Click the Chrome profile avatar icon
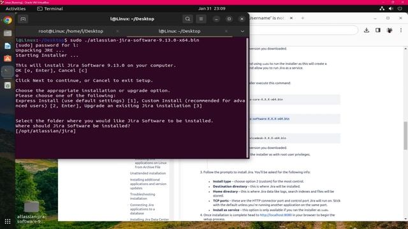 coord(390,30)
